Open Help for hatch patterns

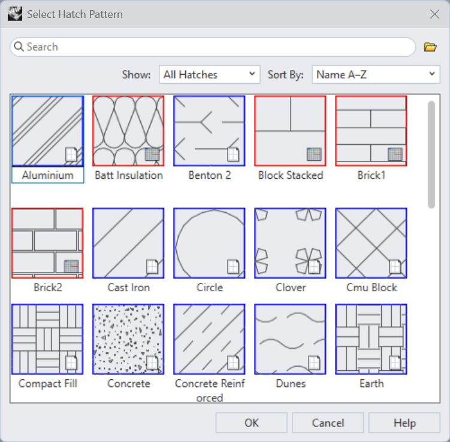(404, 423)
